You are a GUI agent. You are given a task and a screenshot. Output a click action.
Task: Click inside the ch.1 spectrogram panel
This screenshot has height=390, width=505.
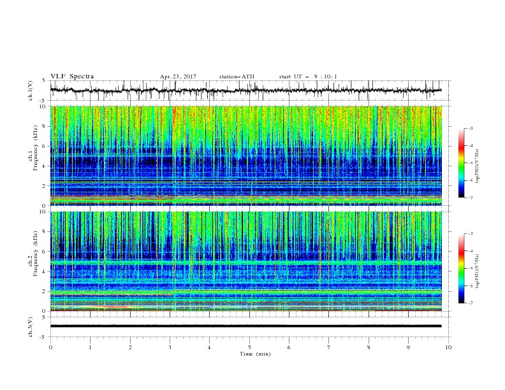pyautogui.click(x=245, y=155)
